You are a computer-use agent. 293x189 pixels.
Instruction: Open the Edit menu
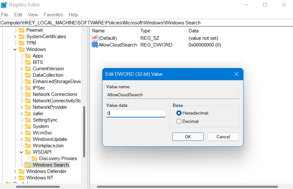tap(18, 15)
